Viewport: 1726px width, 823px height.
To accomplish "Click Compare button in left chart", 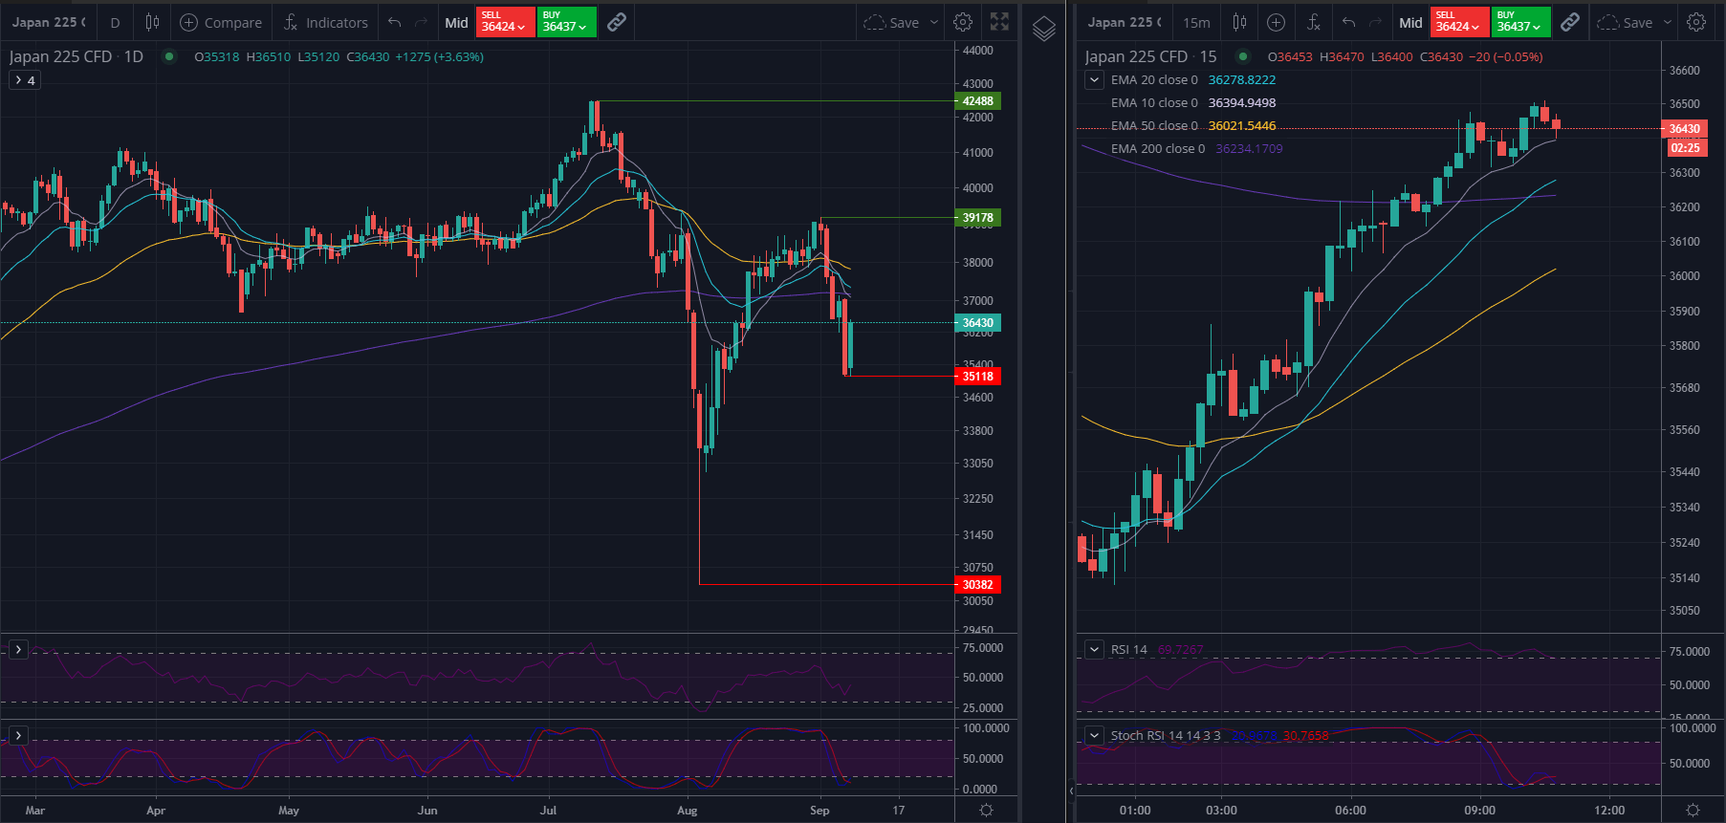I will point(221,22).
